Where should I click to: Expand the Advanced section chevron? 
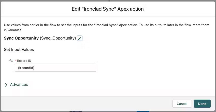click(6, 85)
